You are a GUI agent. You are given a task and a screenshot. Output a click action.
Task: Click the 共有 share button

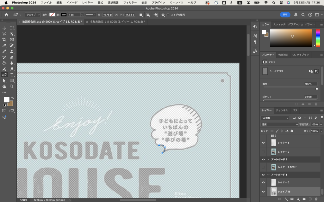point(285,15)
